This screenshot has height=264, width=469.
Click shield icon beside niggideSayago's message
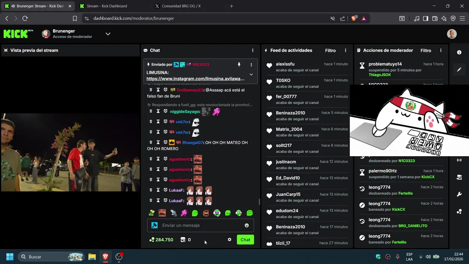(x=165, y=111)
